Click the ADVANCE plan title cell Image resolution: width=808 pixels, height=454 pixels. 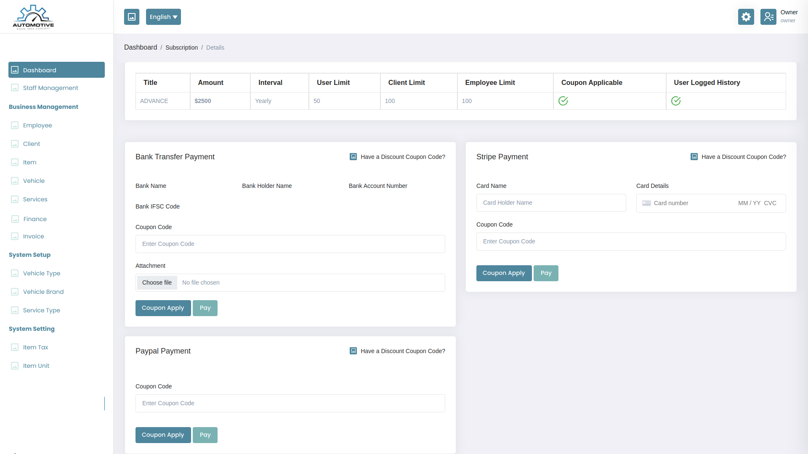tap(163, 101)
